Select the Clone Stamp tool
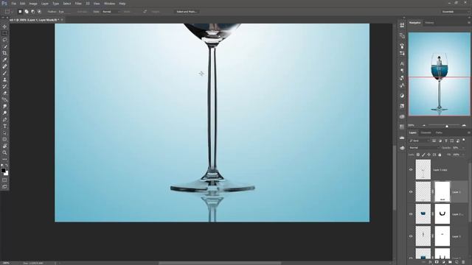The height and width of the screenshot is (265, 472). pyautogui.click(x=4, y=79)
